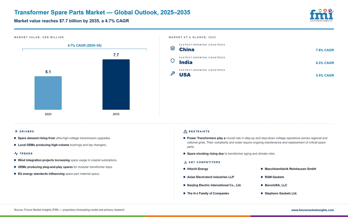348x217 pixels.
Task: Click the 7.8% CAGR value
Action: click(325, 50)
